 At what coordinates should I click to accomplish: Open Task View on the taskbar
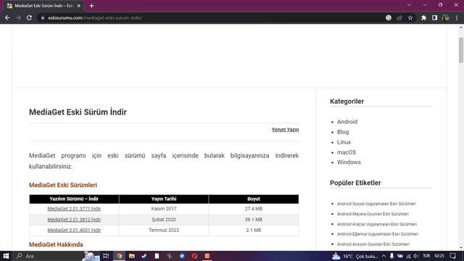(106, 256)
